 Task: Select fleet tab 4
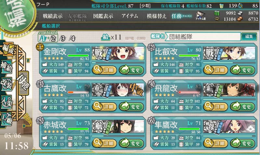72,39
